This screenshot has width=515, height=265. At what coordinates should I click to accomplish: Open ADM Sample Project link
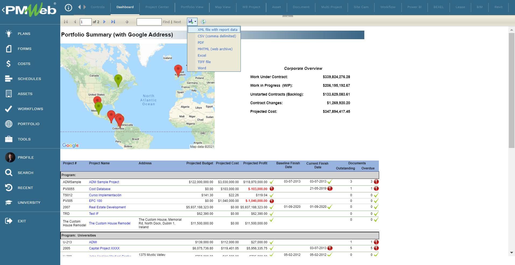coord(104,182)
